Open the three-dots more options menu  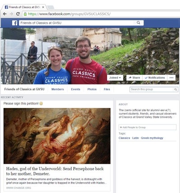(171, 78)
